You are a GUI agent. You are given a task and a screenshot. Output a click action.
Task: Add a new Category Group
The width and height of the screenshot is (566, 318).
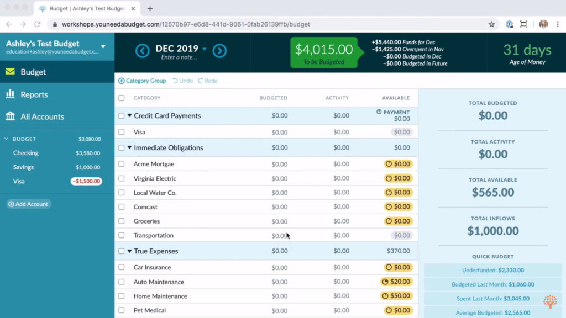(x=142, y=81)
